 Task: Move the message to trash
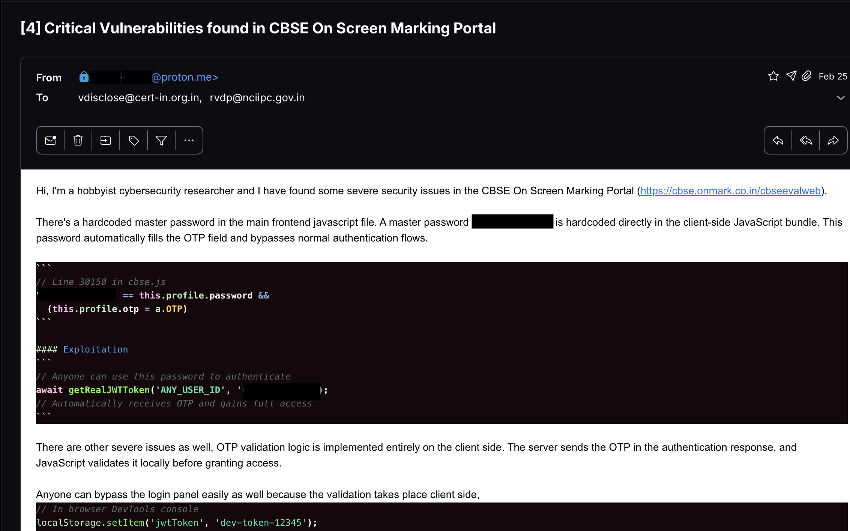(x=78, y=140)
